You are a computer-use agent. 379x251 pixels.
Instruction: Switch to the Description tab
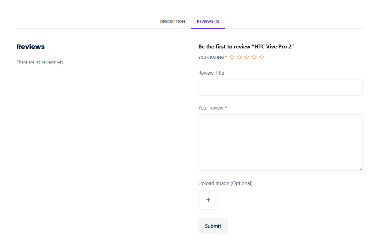click(x=172, y=22)
